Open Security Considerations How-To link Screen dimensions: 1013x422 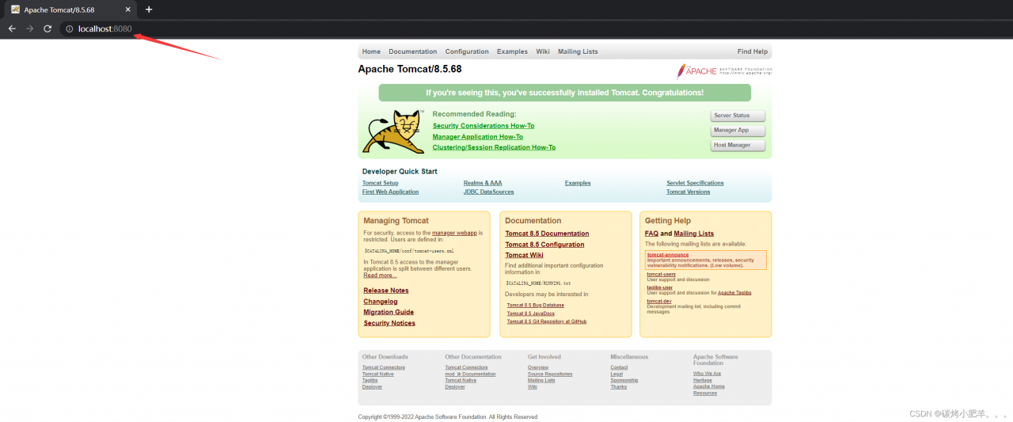(484, 126)
